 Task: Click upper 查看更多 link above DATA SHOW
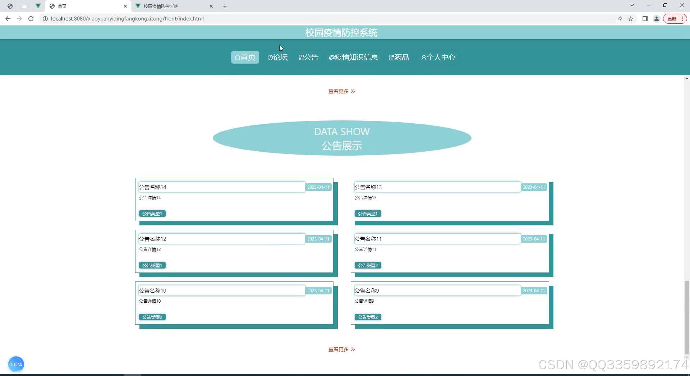[341, 91]
